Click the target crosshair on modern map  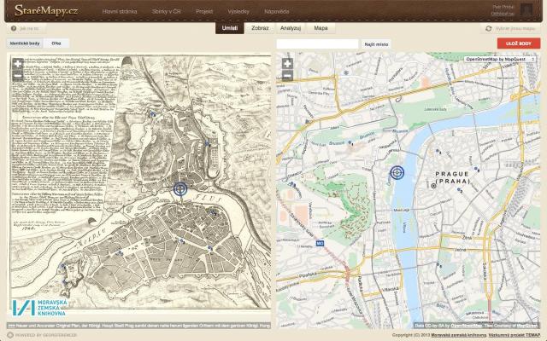[397, 173]
